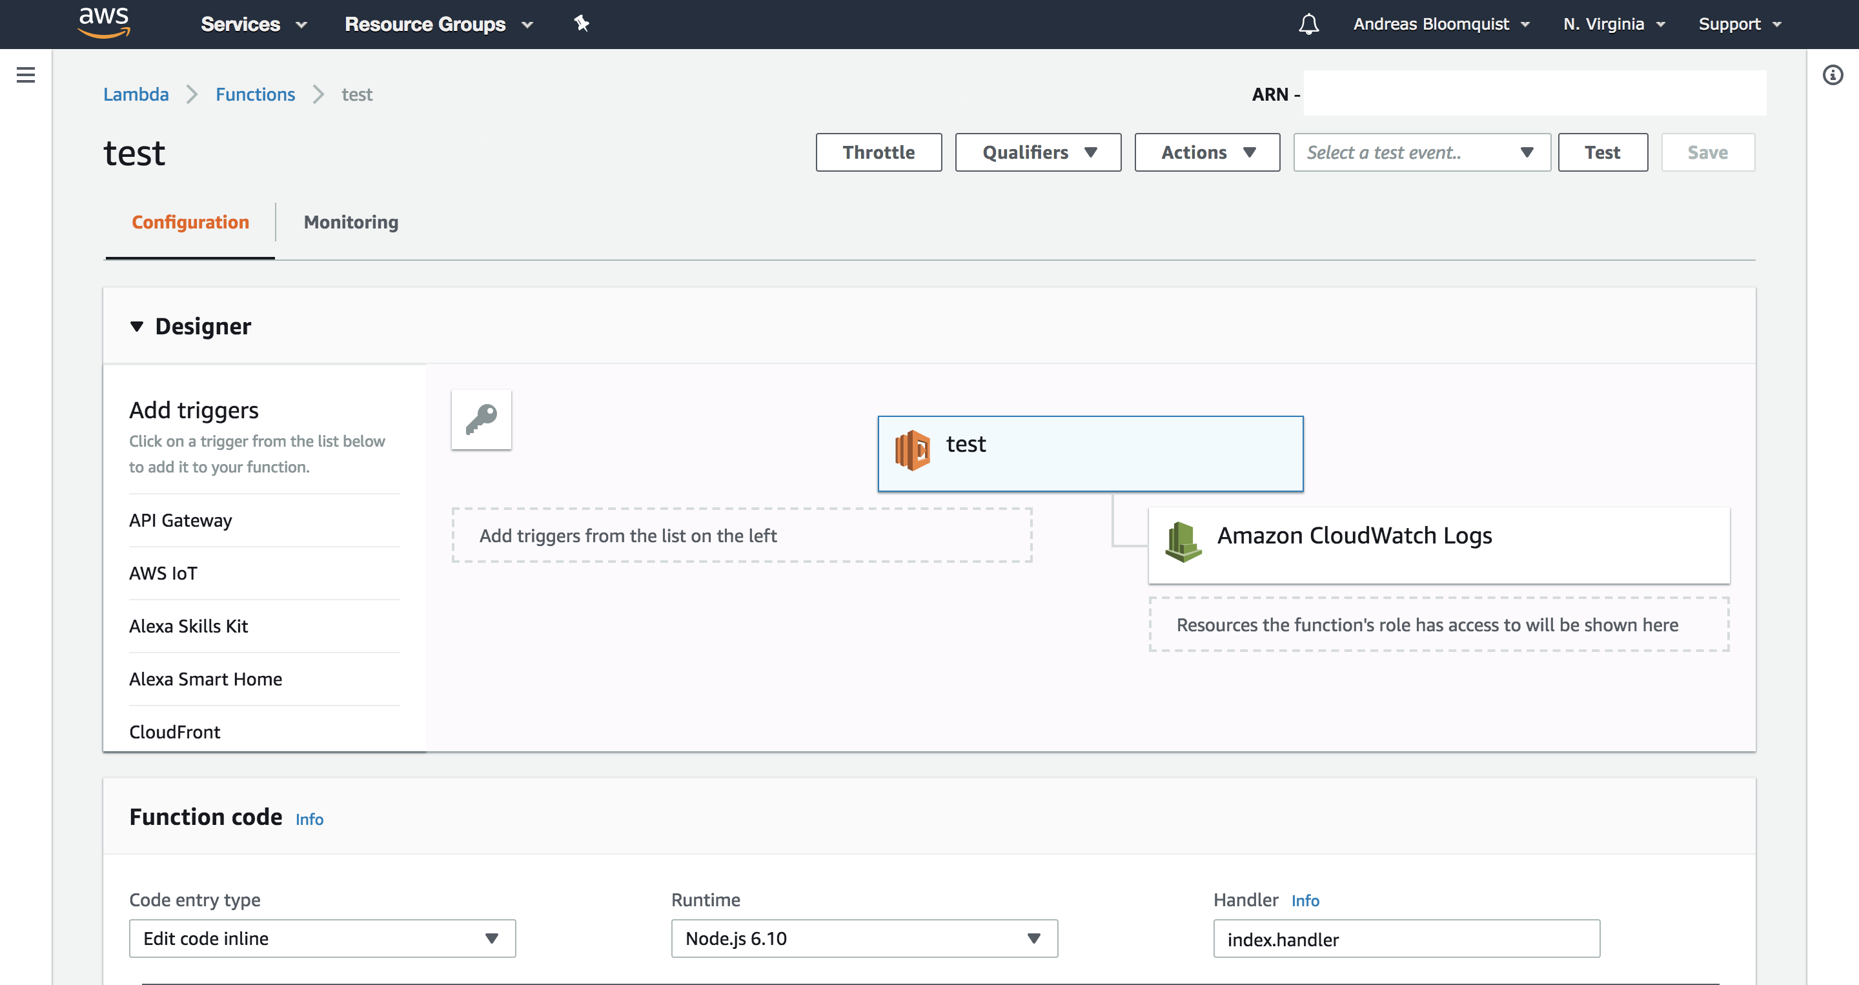This screenshot has height=985, width=1859.
Task: Open the hamburger navigation menu
Action: pyautogui.click(x=26, y=74)
